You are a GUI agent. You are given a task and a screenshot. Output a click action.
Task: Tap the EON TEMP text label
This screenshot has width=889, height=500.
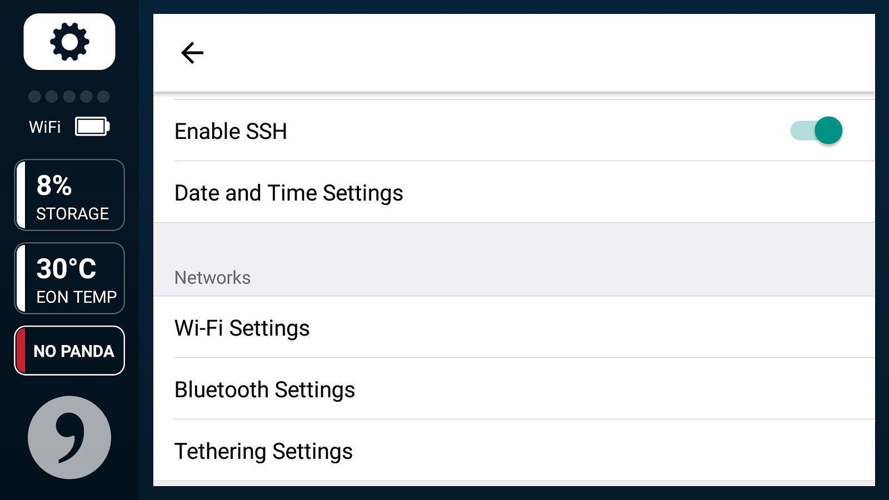click(76, 297)
